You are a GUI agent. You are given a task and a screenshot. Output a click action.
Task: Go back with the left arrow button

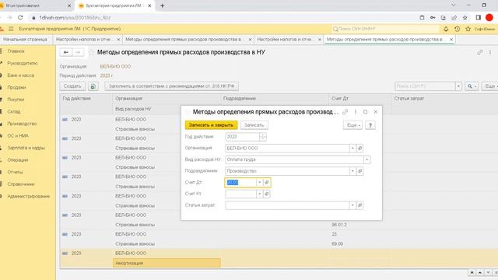pos(66,52)
